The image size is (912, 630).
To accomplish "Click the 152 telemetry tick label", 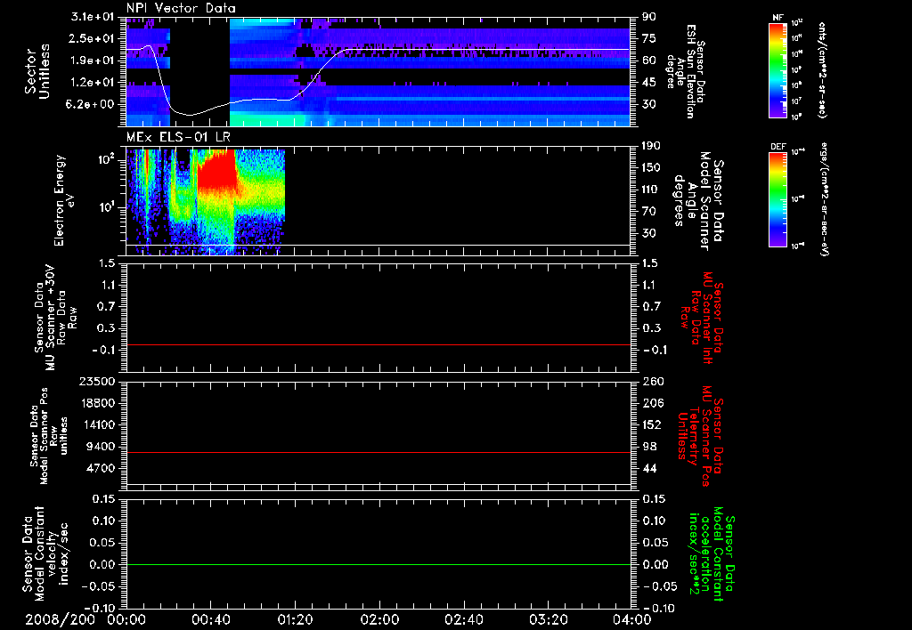I will (x=652, y=424).
